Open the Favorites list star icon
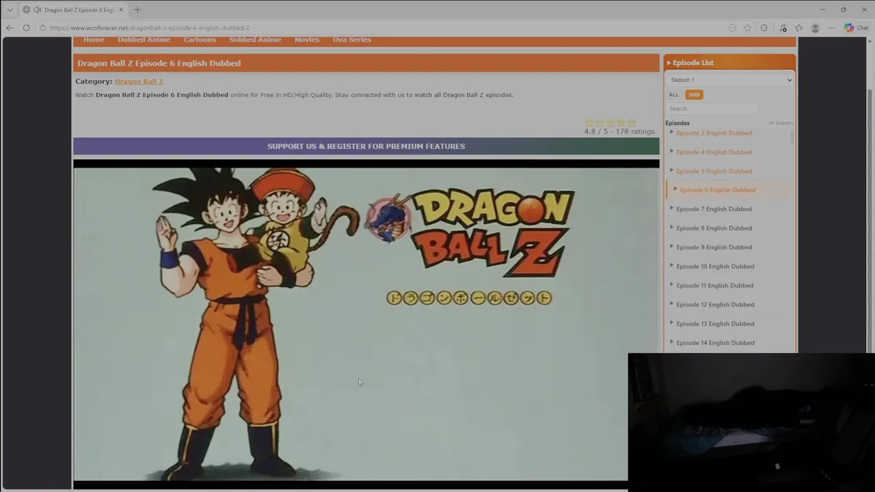 799,28
